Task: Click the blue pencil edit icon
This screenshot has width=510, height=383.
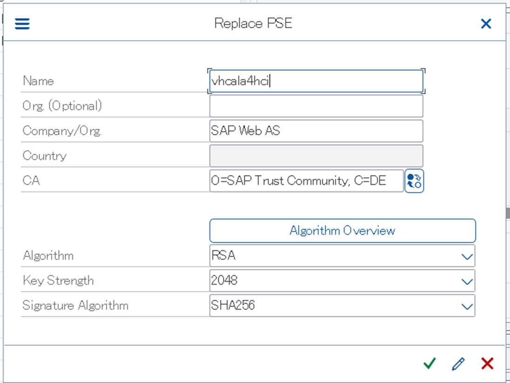Action: coord(458,363)
